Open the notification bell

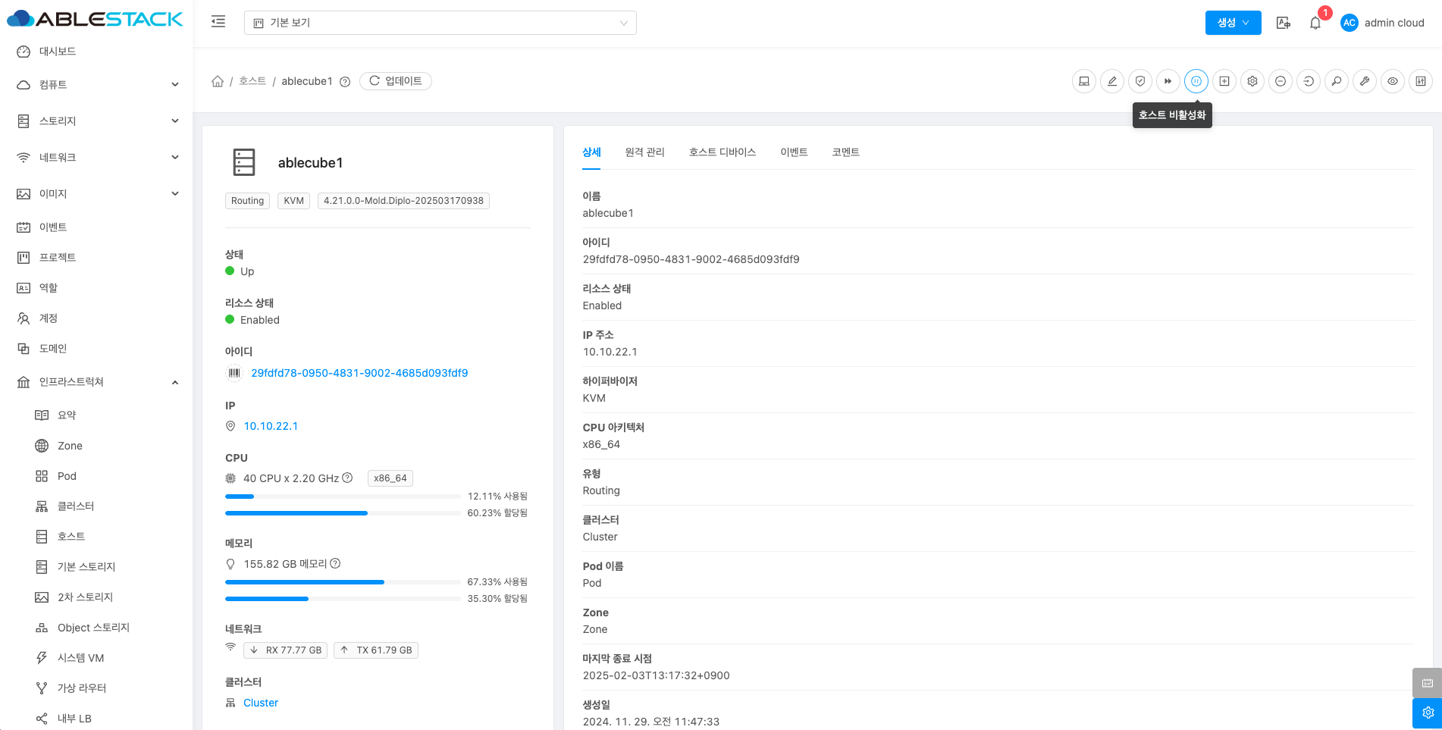pos(1315,23)
